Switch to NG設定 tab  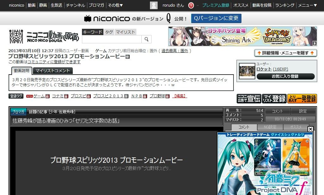click(270, 127)
